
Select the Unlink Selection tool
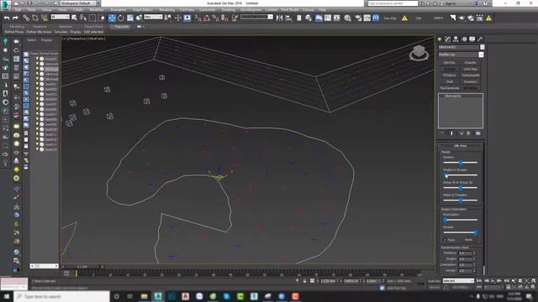pyautogui.click(x=35, y=18)
